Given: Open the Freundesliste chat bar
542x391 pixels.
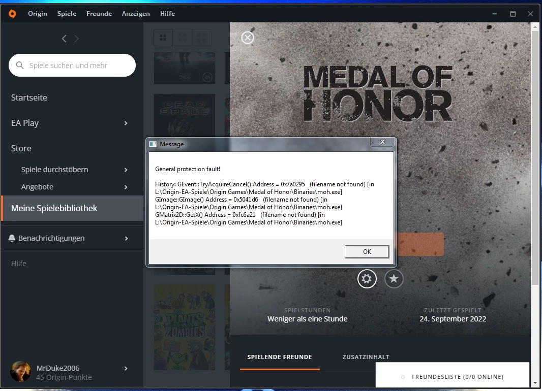Looking at the screenshot, I should click(x=453, y=375).
